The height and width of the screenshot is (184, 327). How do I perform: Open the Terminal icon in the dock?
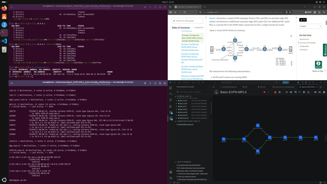point(4,33)
